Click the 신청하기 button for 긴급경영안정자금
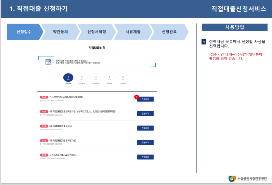The width and height of the screenshot is (272, 185). (x=145, y=99)
